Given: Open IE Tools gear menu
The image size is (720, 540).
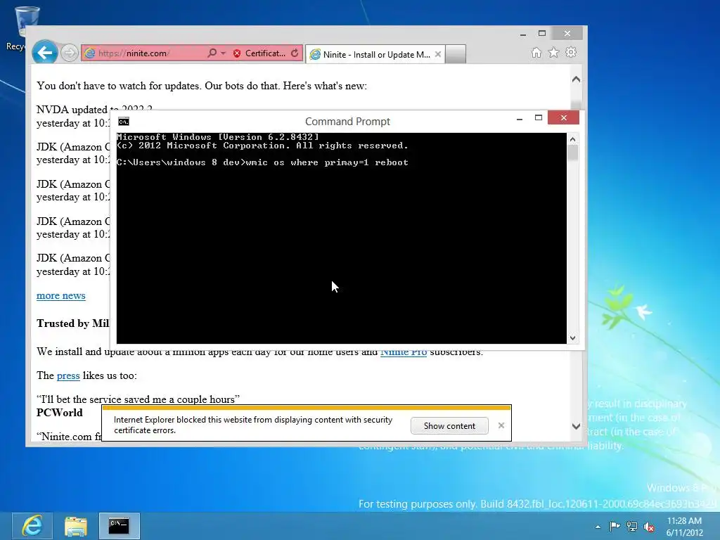Looking at the screenshot, I should [571, 52].
